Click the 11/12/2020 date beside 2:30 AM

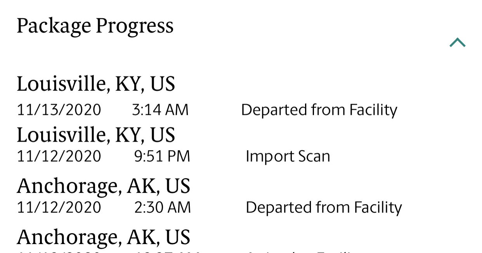pos(59,207)
